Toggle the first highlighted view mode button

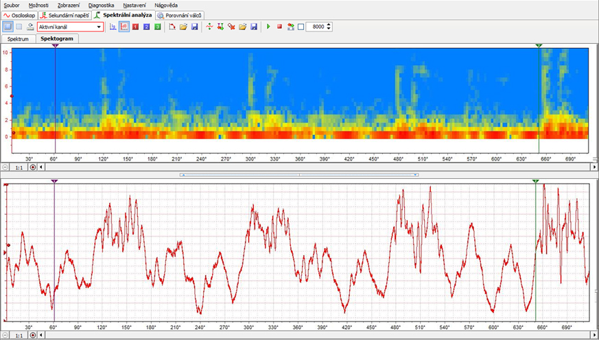[8, 27]
